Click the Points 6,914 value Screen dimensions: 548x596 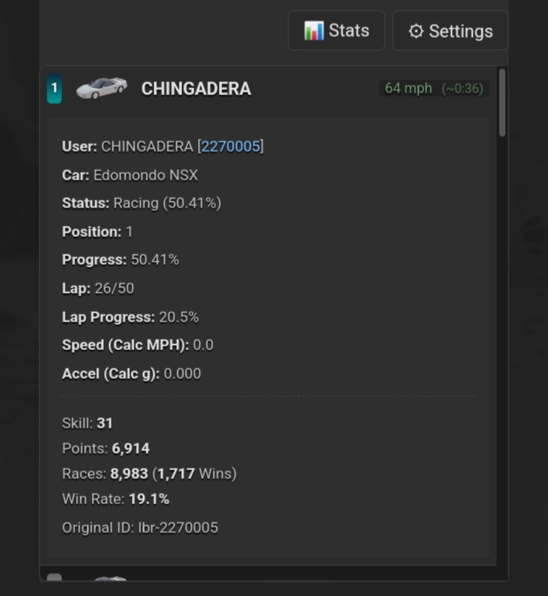pyautogui.click(x=130, y=448)
